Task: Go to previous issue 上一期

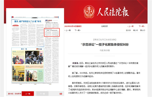Action: click(x=130, y=26)
